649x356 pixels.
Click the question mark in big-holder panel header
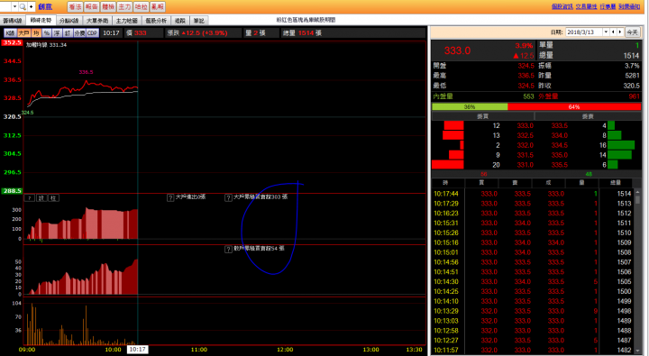[30, 198]
